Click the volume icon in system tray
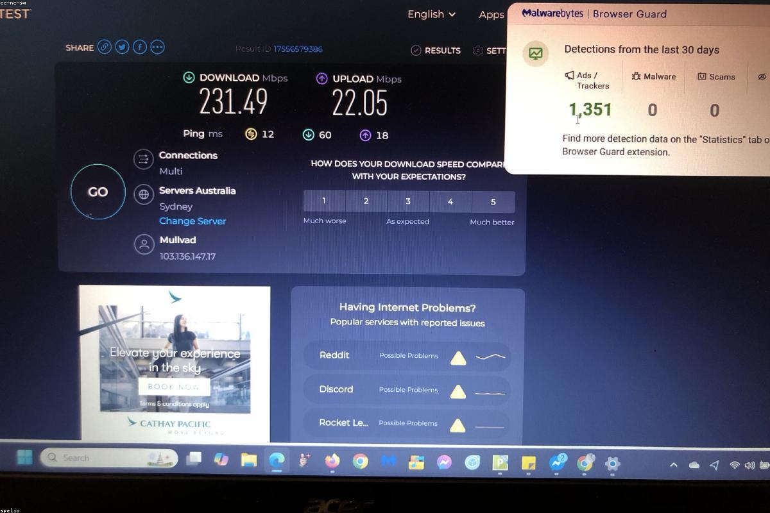770x513 pixels. (x=750, y=466)
